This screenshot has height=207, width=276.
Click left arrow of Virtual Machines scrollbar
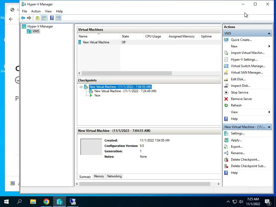coord(80,73)
